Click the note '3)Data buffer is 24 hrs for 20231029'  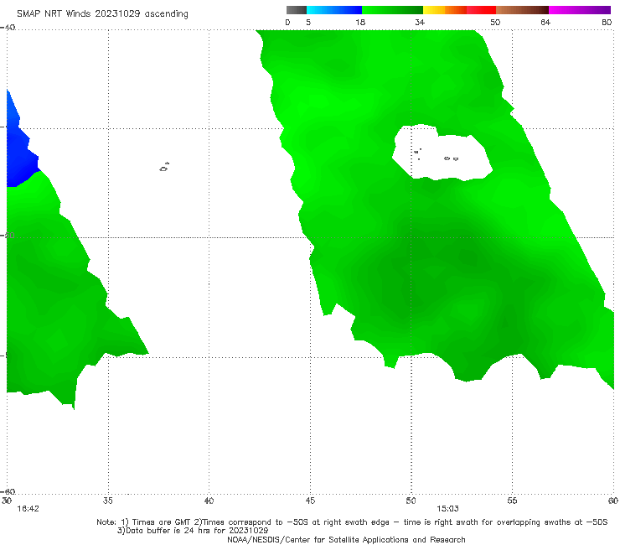[x=193, y=531]
